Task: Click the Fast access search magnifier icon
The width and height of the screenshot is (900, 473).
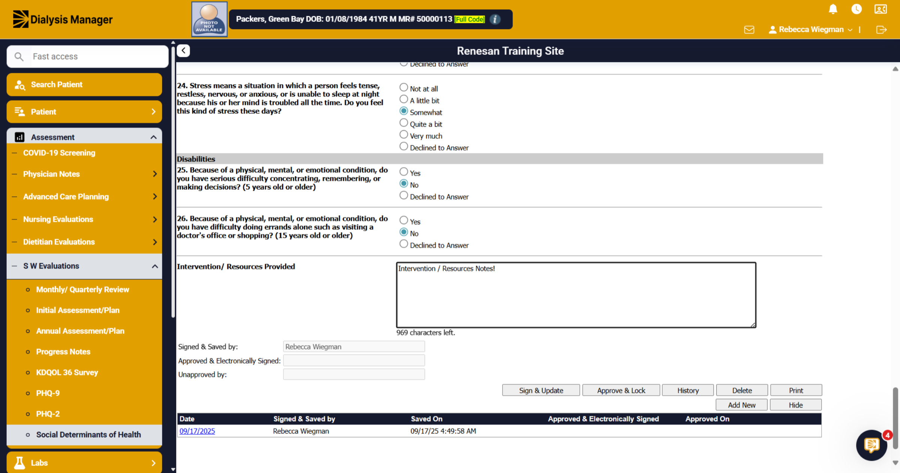Action: pyautogui.click(x=19, y=57)
